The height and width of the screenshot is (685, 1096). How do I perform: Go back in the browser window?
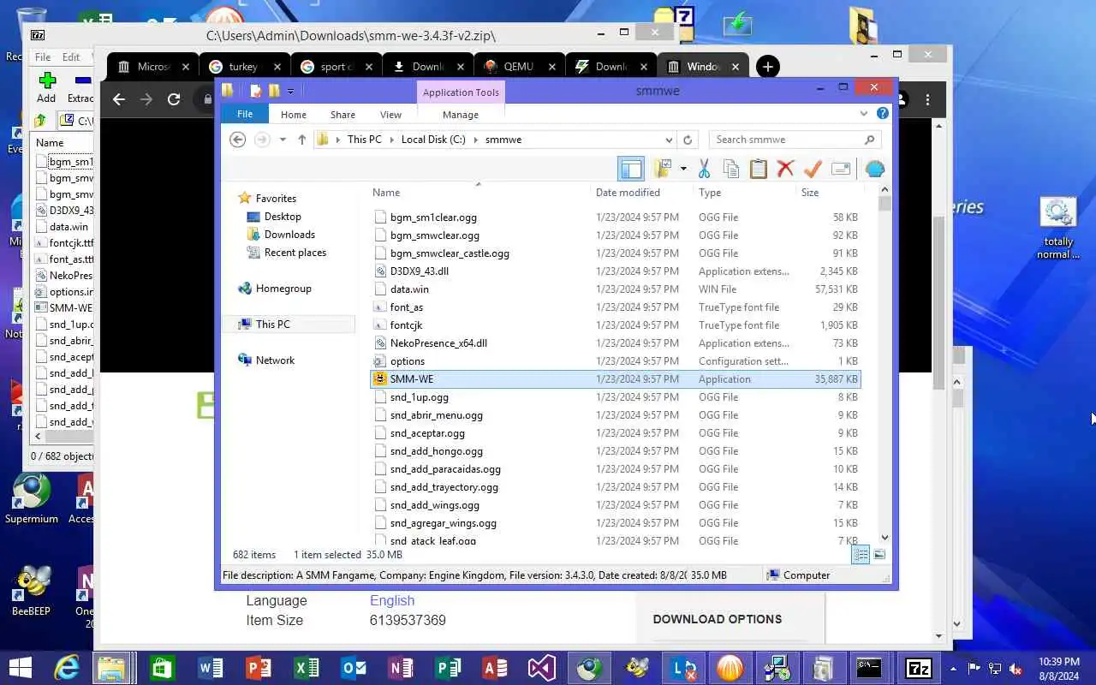click(x=119, y=99)
